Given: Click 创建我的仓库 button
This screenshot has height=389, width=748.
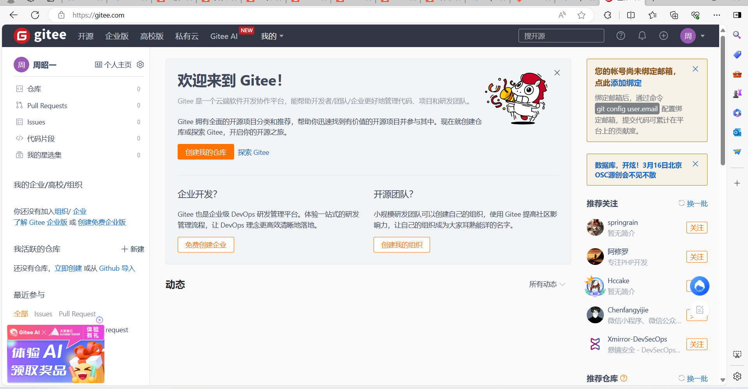Looking at the screenshot, I should (206, 152).
